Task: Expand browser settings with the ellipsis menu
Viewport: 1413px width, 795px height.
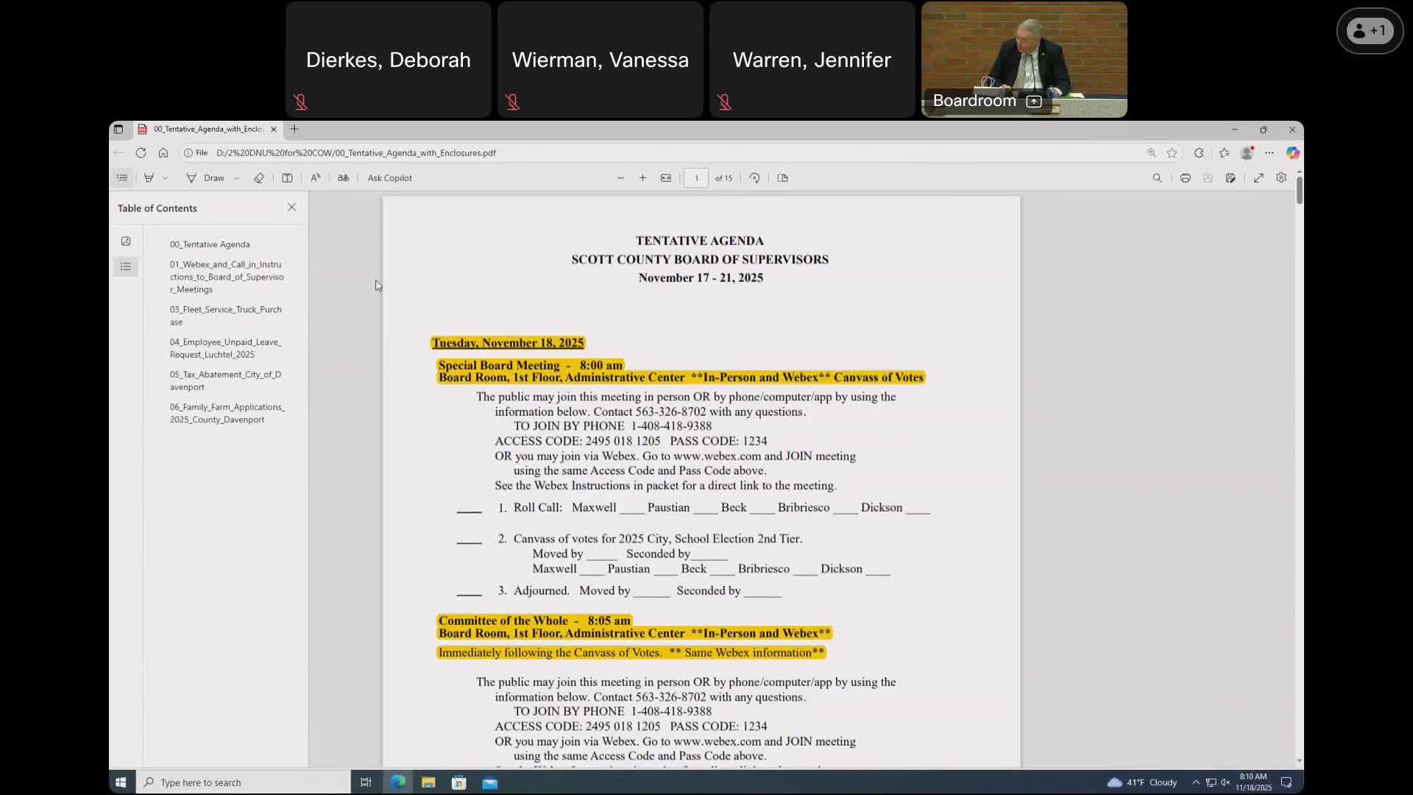Action: pos(1269,152)
